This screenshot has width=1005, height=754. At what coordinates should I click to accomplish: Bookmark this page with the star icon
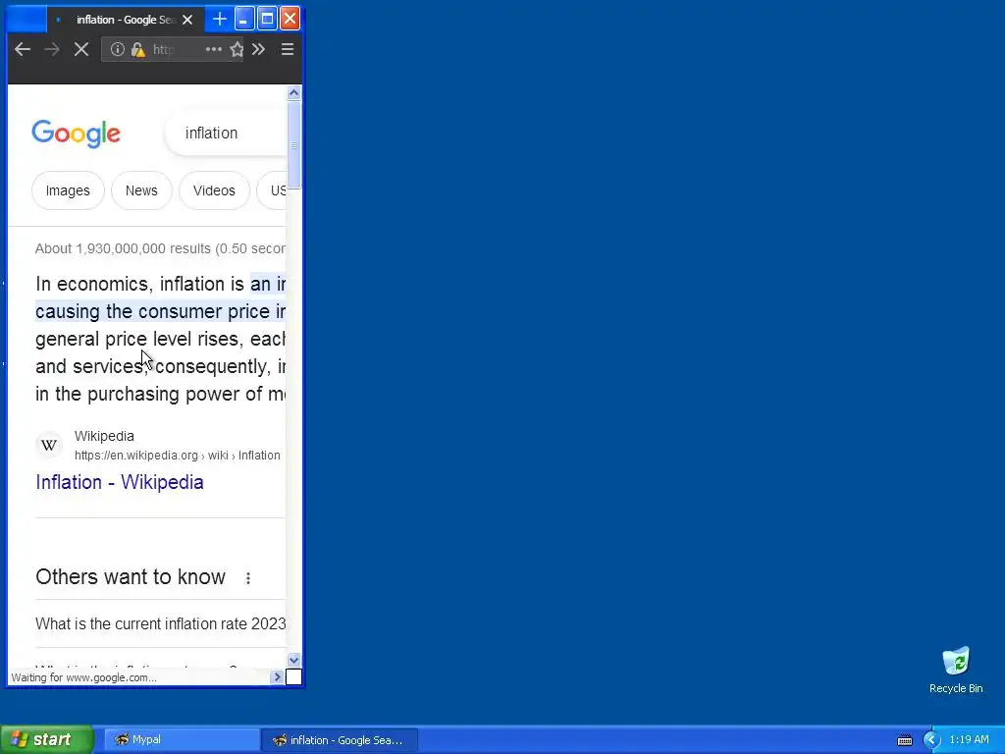(237, 49)
